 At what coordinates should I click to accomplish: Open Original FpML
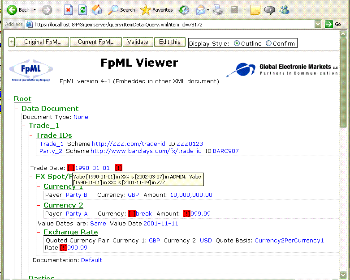click(x=42, y=42)
